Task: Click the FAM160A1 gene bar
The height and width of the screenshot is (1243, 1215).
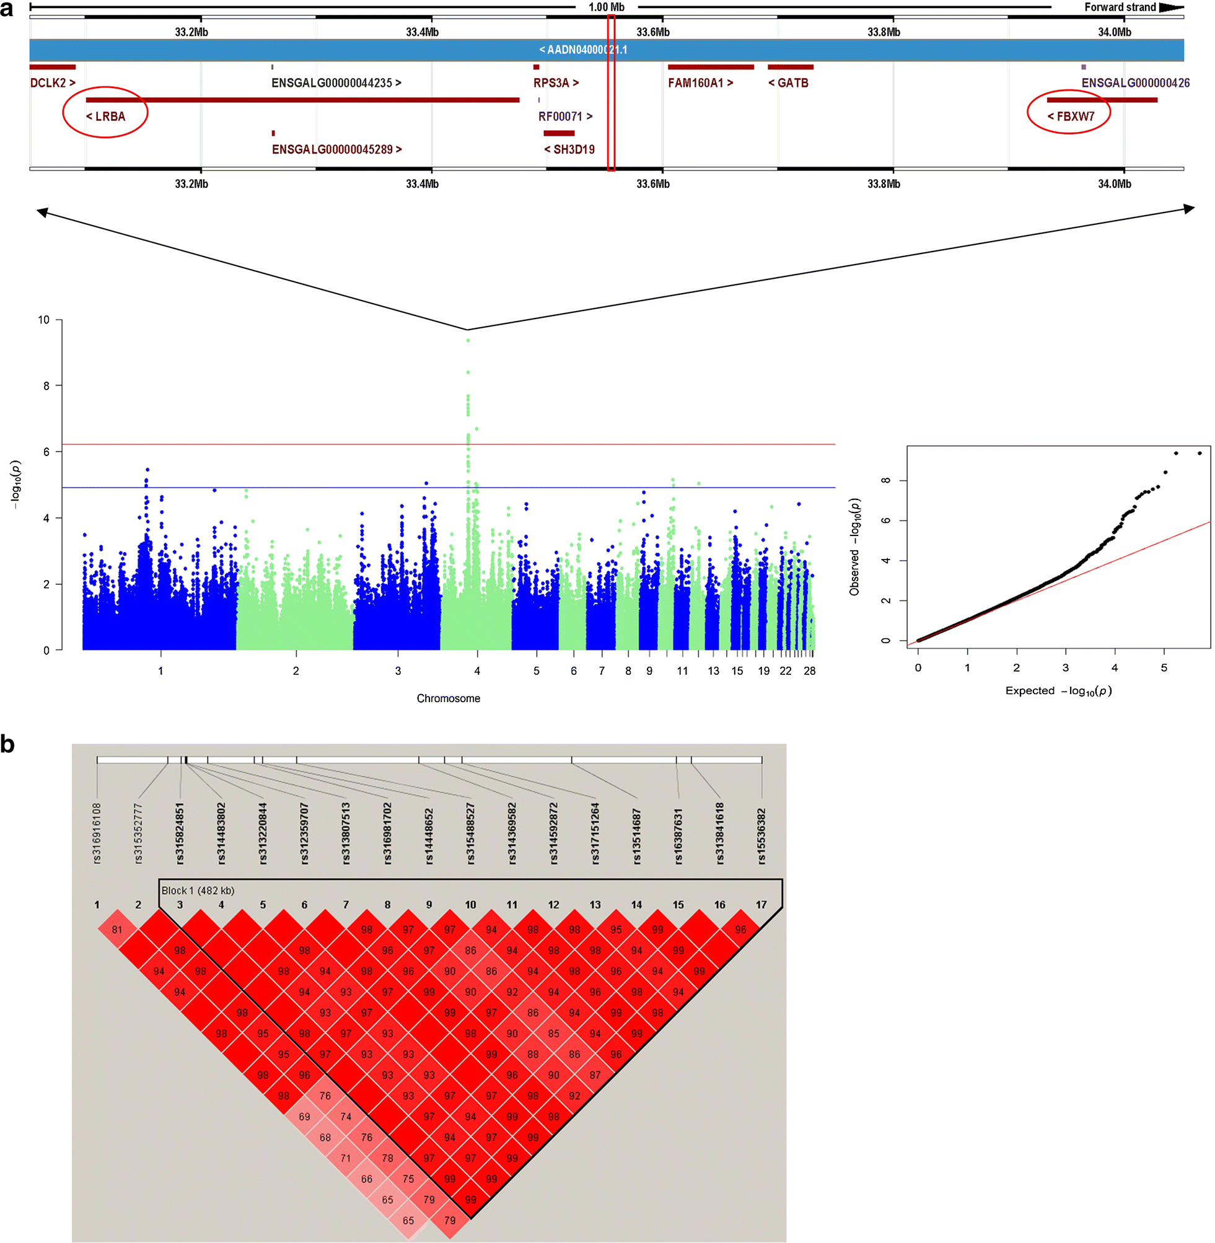Action: tap(711, 67)
